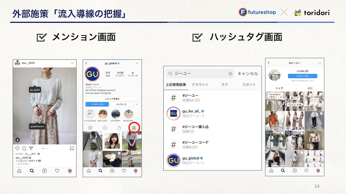Follow gu_global with フォローする button
Image resolution: width=346 pixels, height=194 pixels.
point(97,104)
